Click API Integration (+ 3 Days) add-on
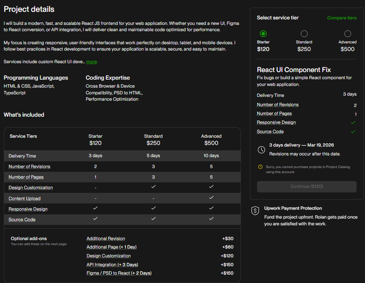This screenshot has width=365, height=283. [112, 265]
